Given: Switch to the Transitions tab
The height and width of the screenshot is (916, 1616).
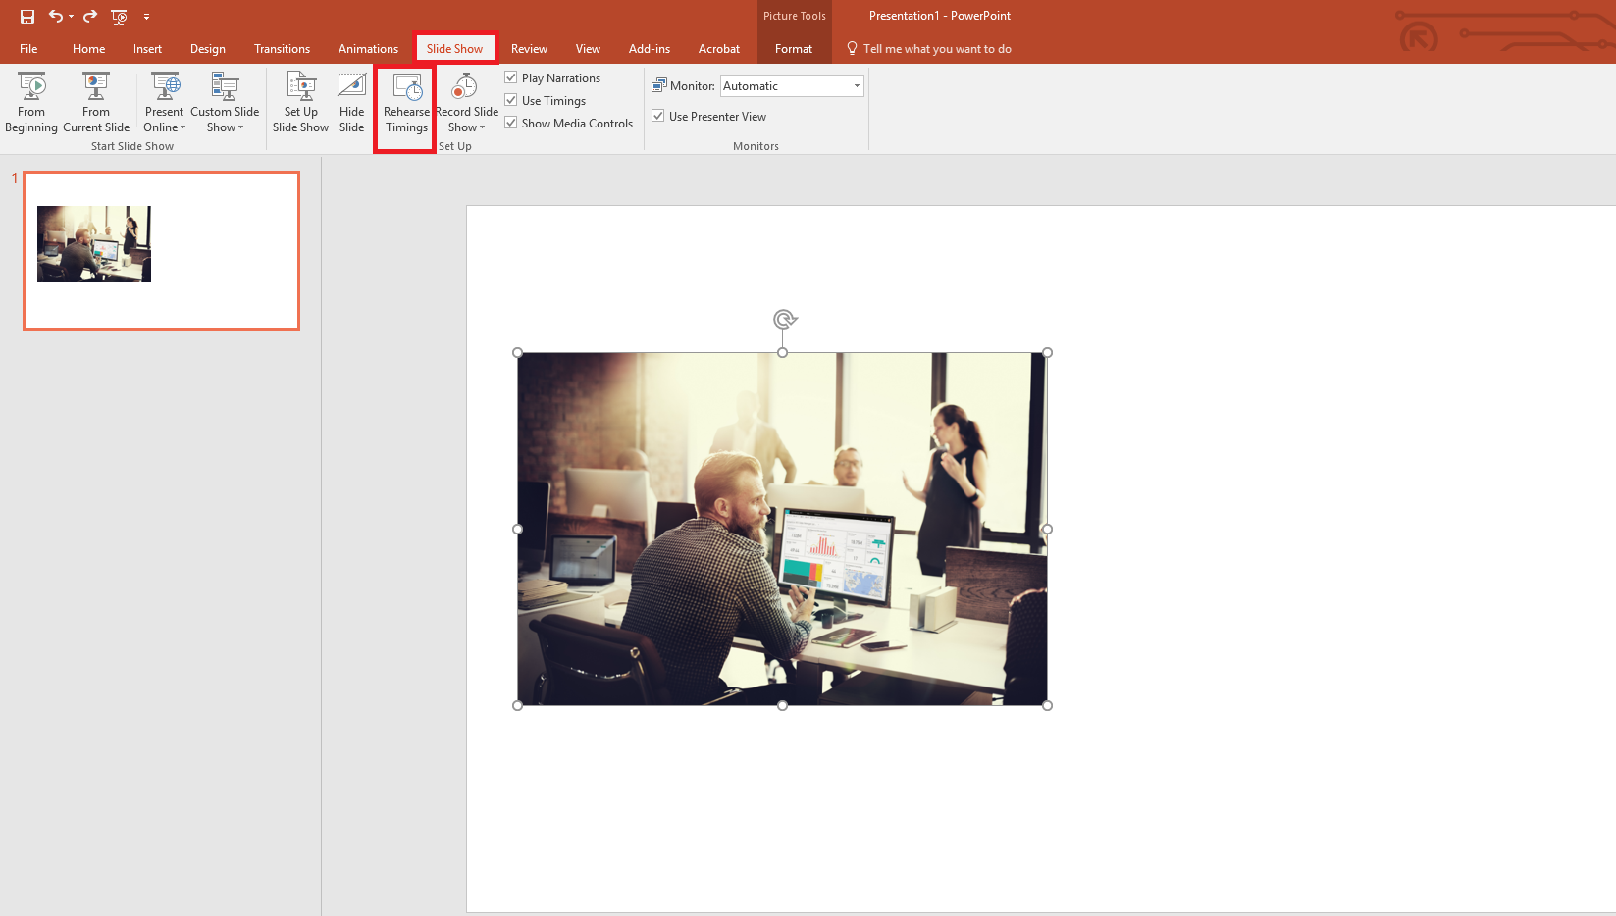Looking at the screenshot, I should [x=282, y=49].
